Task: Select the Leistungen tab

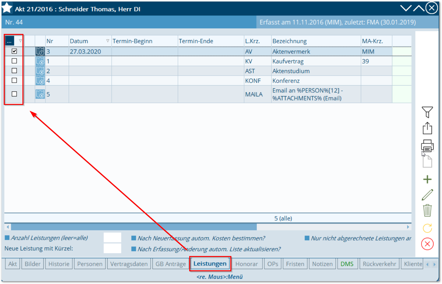Action: pos(210,263)
